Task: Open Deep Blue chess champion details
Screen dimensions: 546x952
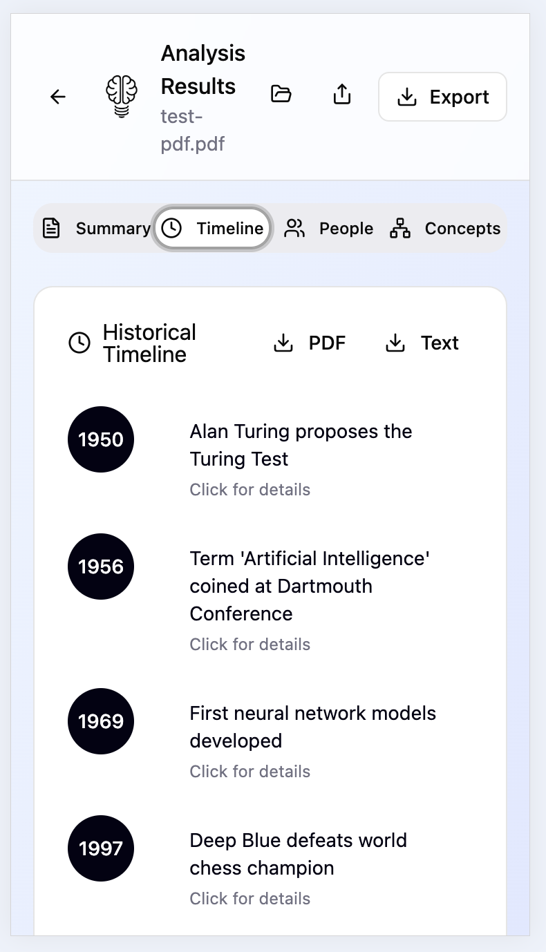Action: click(x=298, y=854)
